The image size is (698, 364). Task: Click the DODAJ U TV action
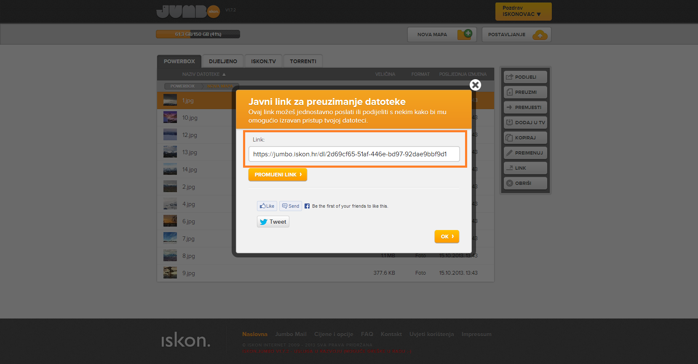click(525, 123)
